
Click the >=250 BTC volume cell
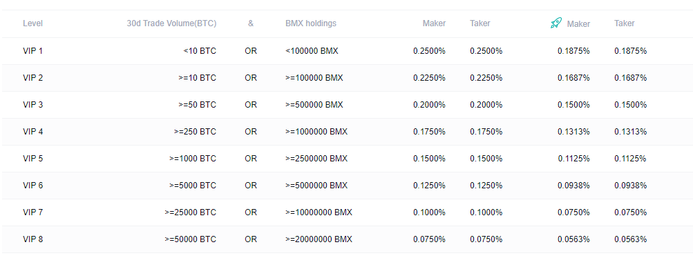(x=196, y=132)
